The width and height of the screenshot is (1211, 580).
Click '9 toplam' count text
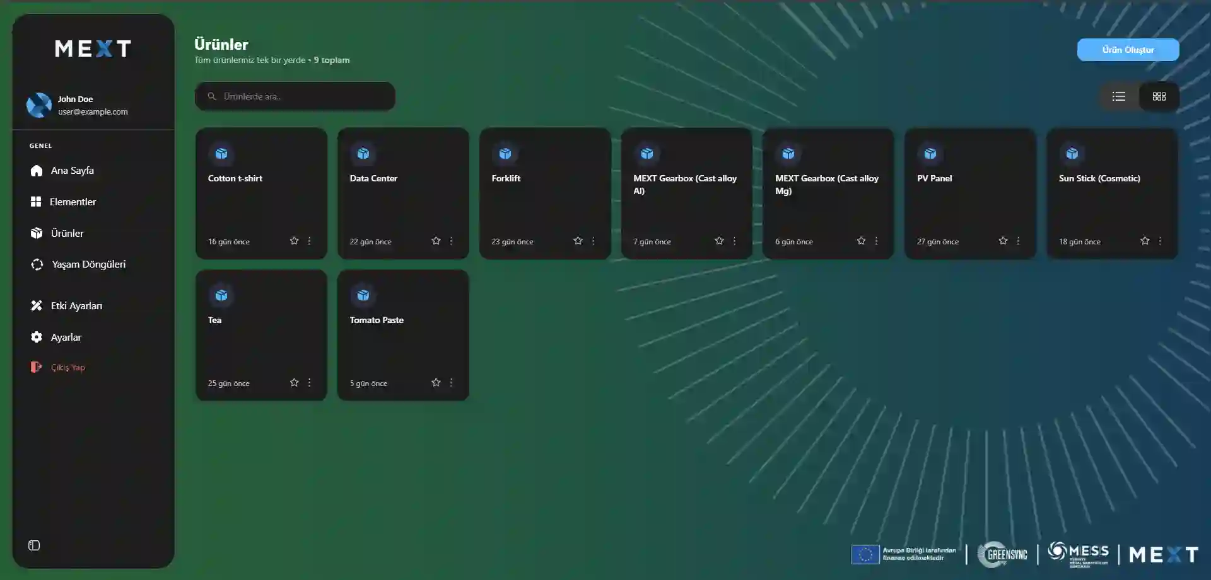(332, 60)
